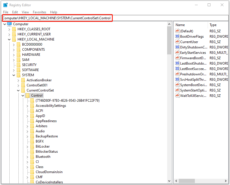Click the string icon next to (Default)

[x=177, y=31]
